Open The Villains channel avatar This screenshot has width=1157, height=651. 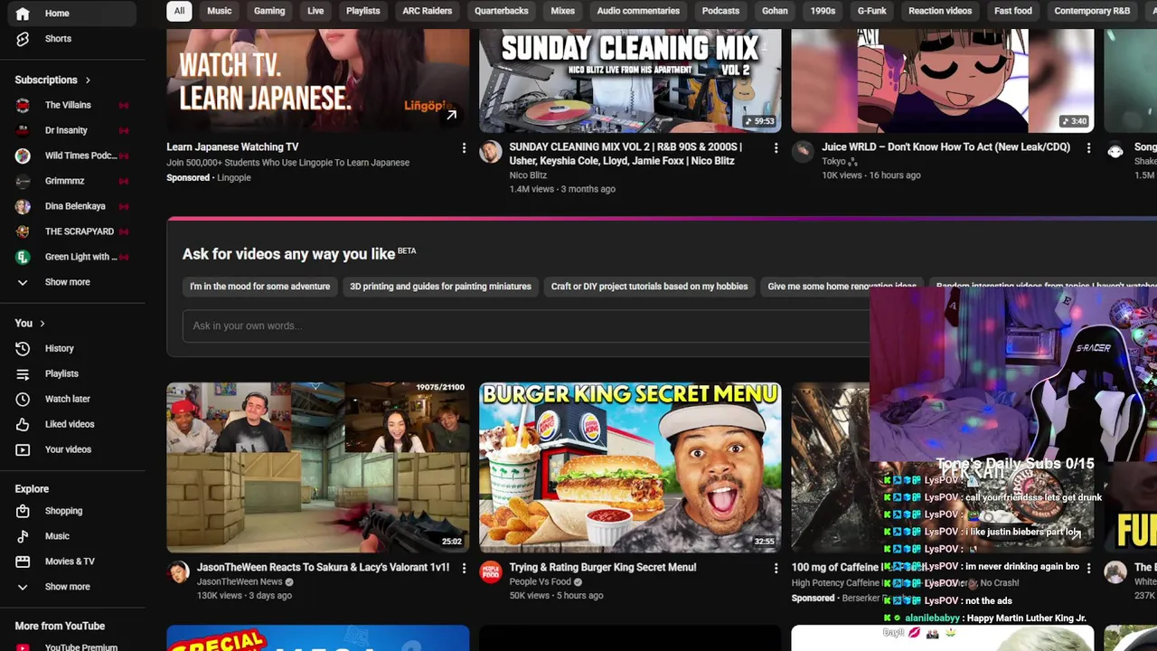(23, 105)
